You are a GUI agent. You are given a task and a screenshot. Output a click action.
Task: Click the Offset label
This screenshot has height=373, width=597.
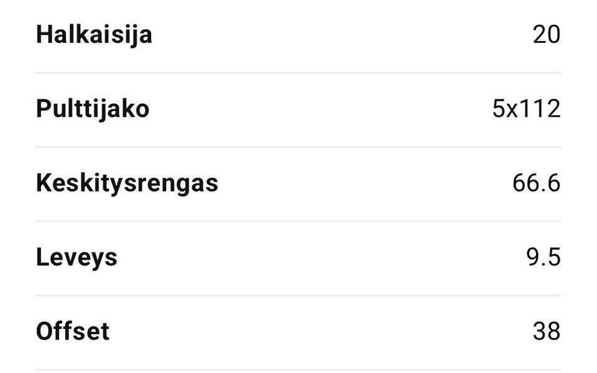[73, 331]
